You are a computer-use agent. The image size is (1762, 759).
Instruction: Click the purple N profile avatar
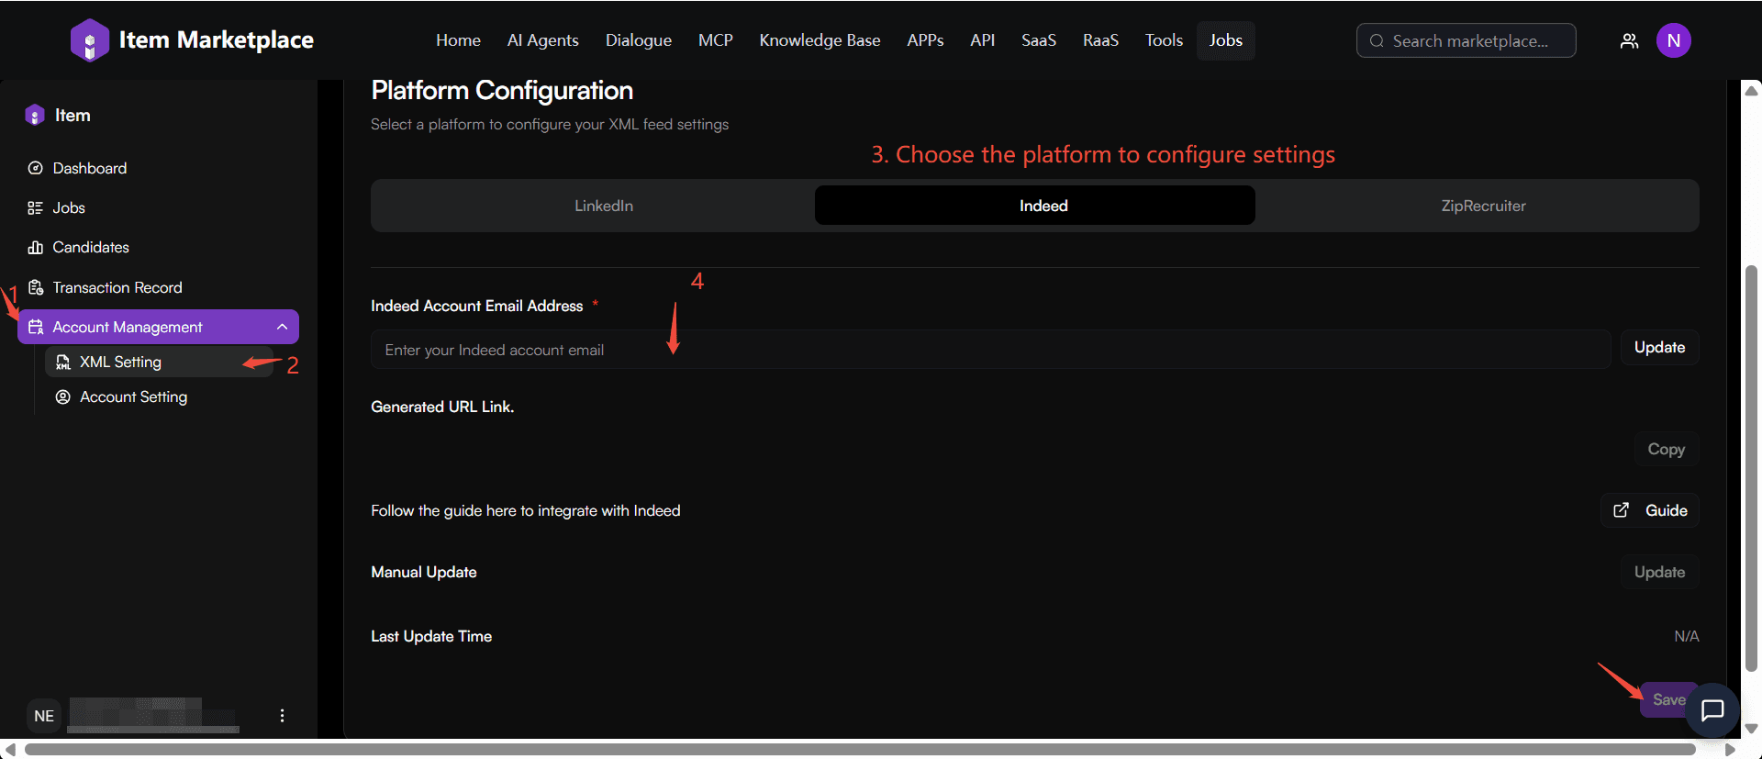pyautogui.click(x=1673, y=40)
